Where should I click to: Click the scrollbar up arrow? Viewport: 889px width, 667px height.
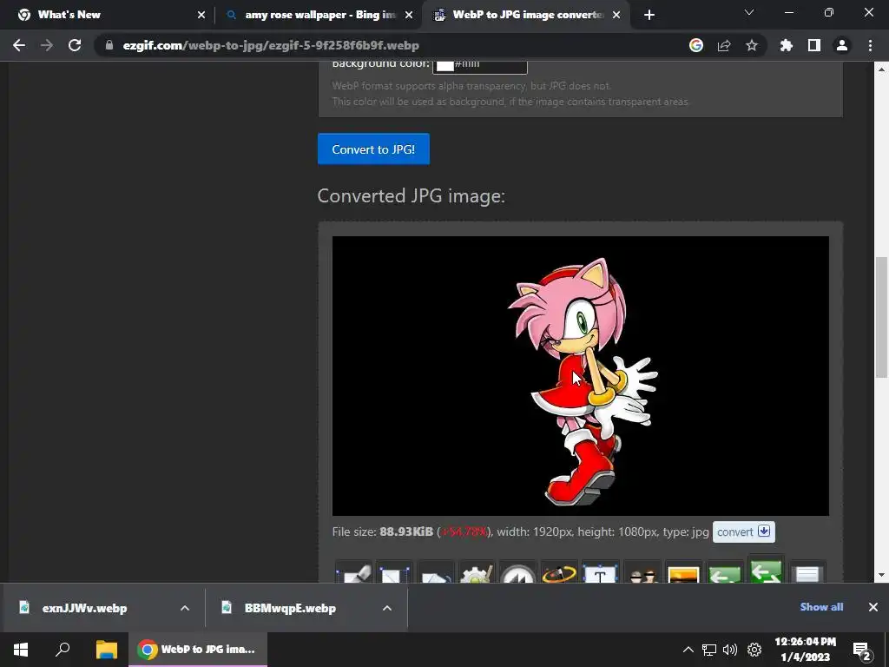(881, 69)
